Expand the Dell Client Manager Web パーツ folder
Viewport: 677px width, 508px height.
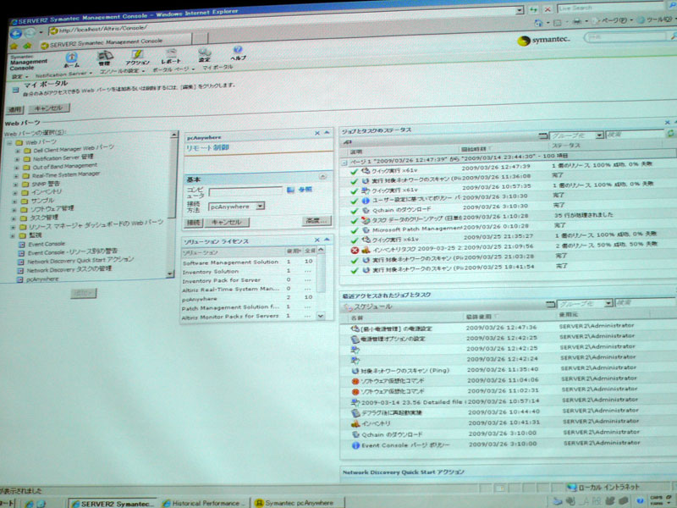click(x=18, y=152)
